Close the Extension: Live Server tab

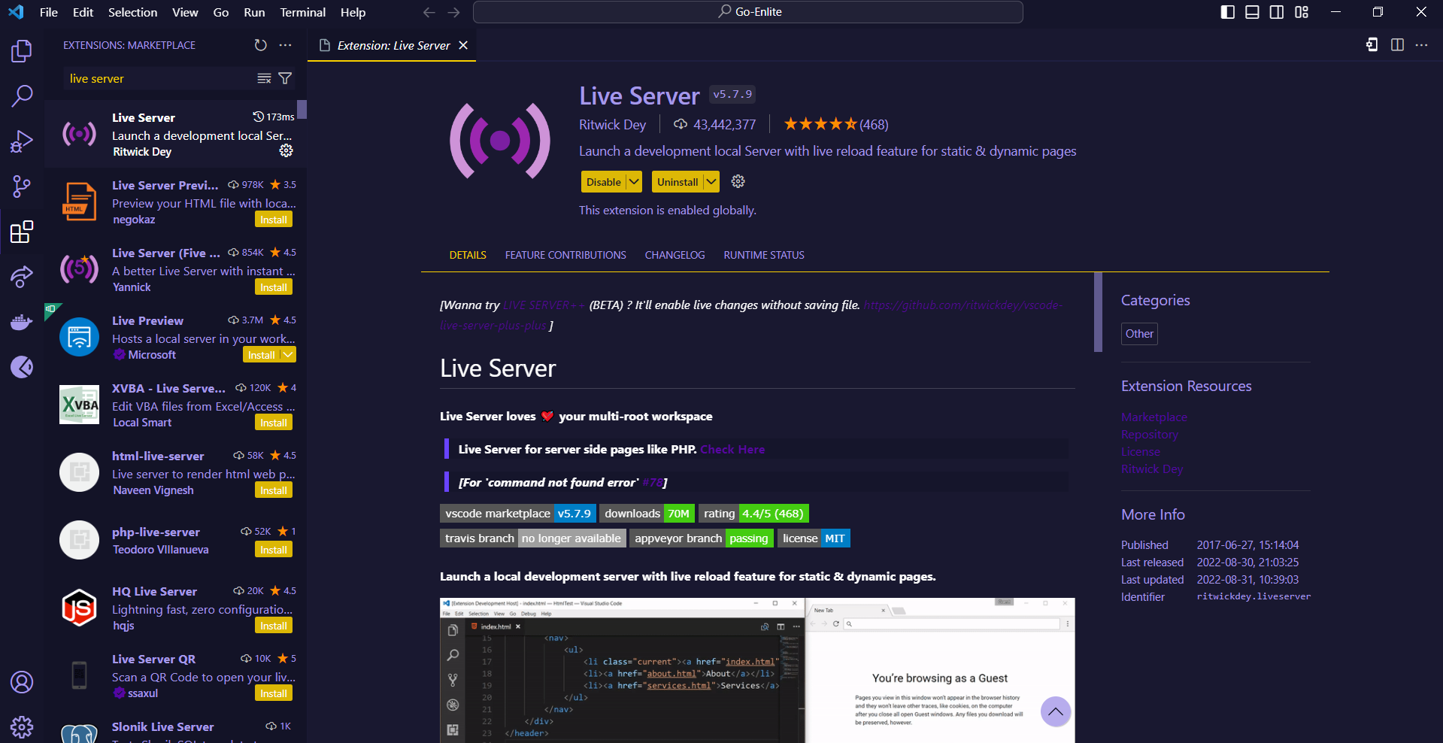pos(463,45)
